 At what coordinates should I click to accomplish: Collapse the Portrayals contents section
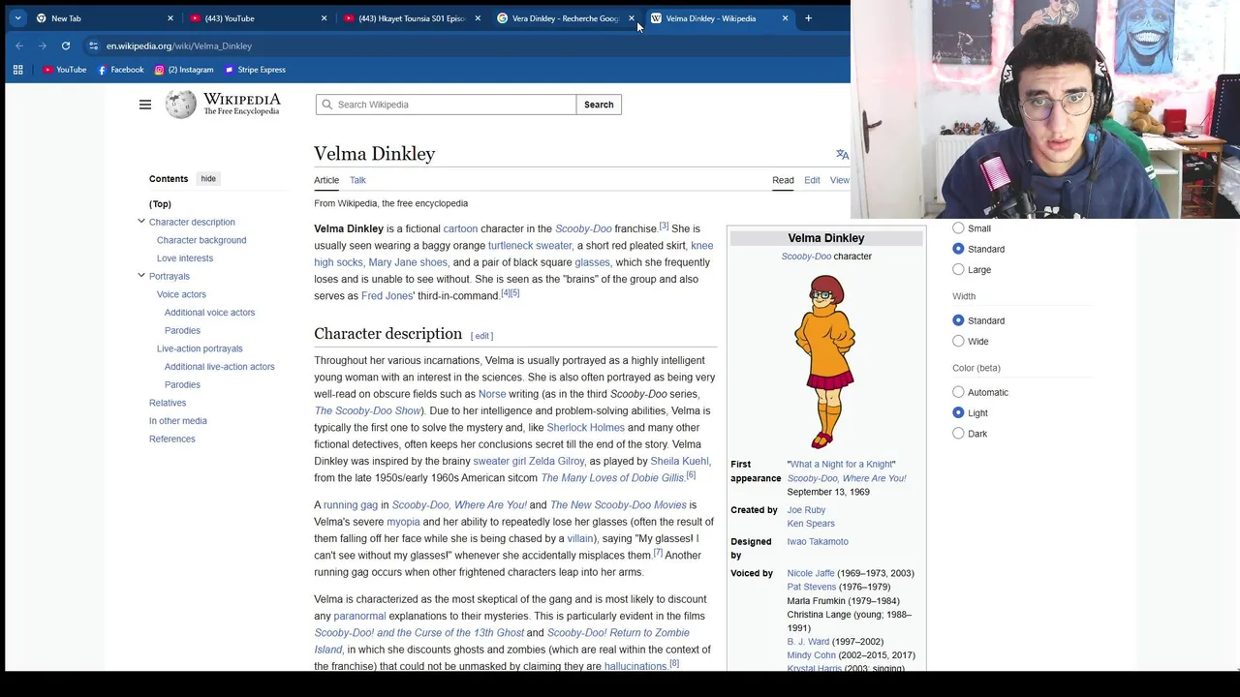141,276
